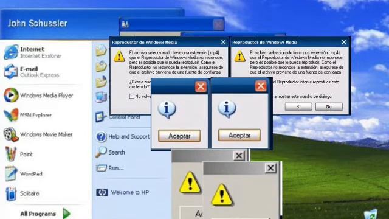Launch the Solitaire icon
The width and height of the screenshot is (389, 219).
click(x=11, y=193)
